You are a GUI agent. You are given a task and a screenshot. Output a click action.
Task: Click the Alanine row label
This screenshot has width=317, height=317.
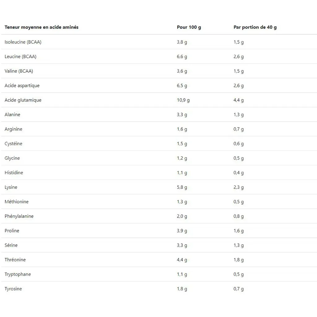[x=12, y=115]
